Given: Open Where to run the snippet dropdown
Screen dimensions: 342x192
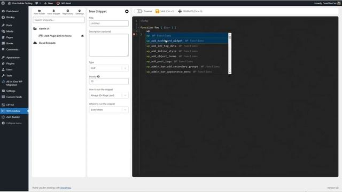Looking at the screenshot, I should tap(108, 110).
